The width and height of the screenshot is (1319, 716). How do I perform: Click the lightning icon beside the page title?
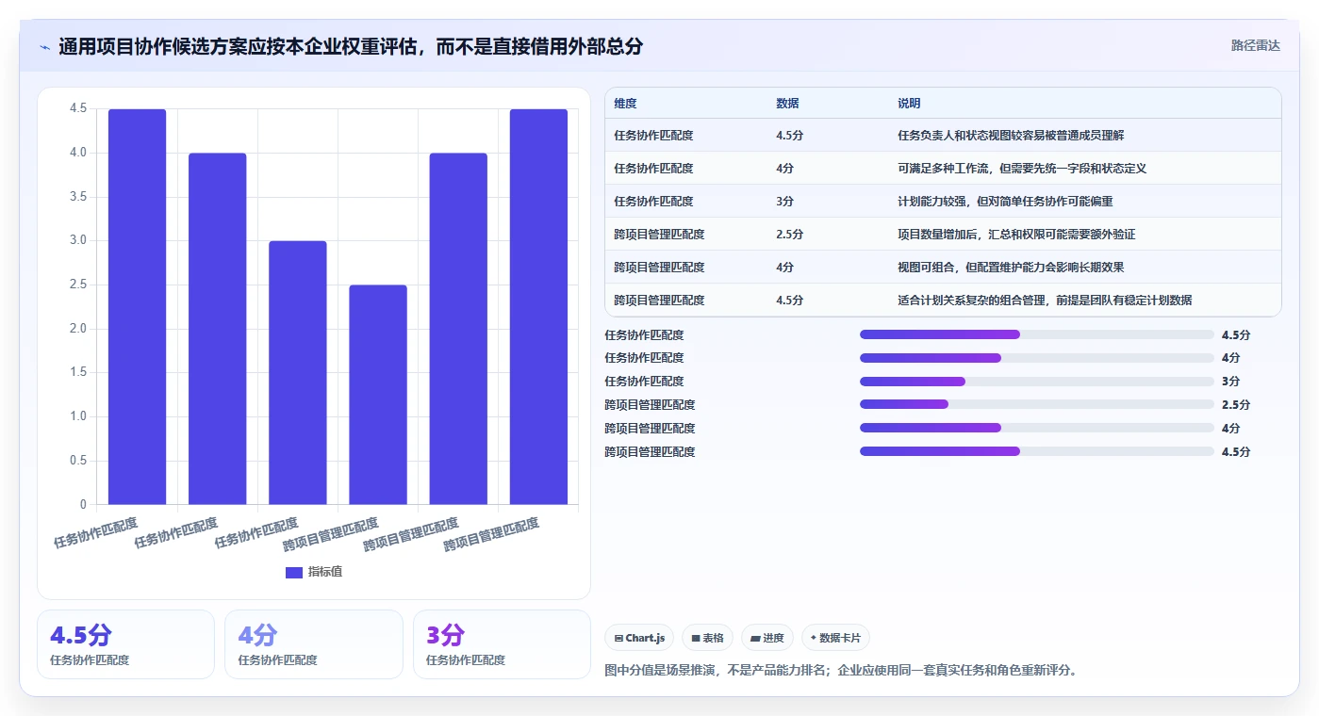point(44,47)
